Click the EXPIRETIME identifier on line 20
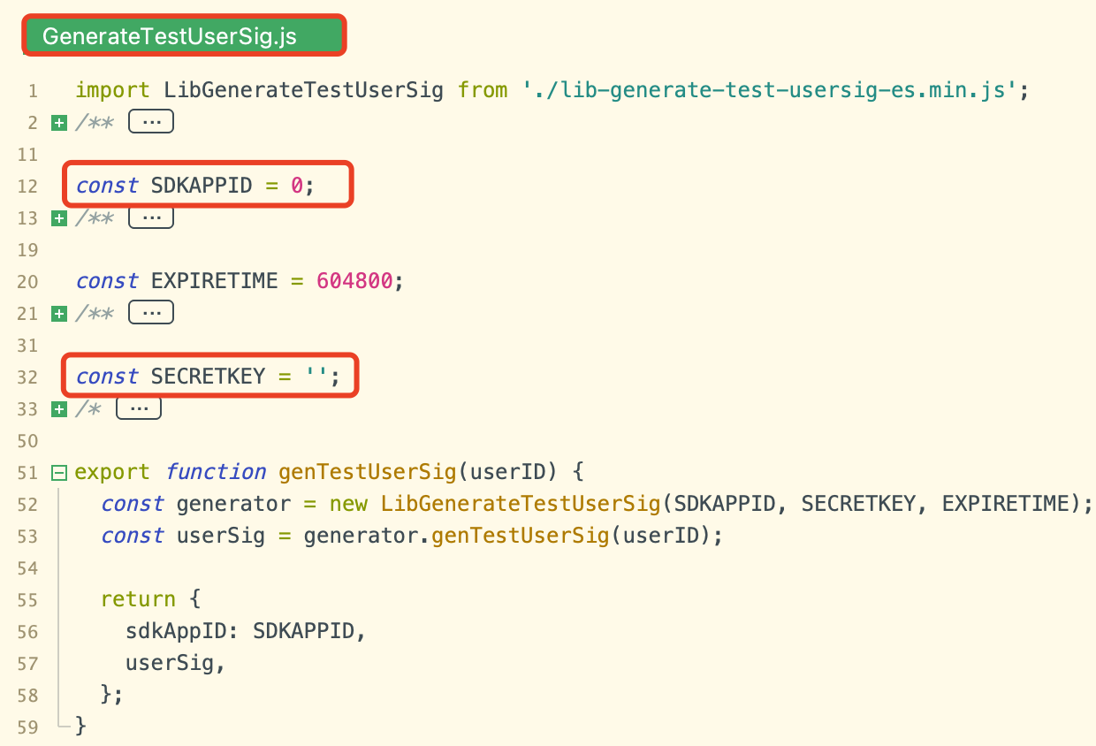1096x746 pixels. [x=215, y=281]
